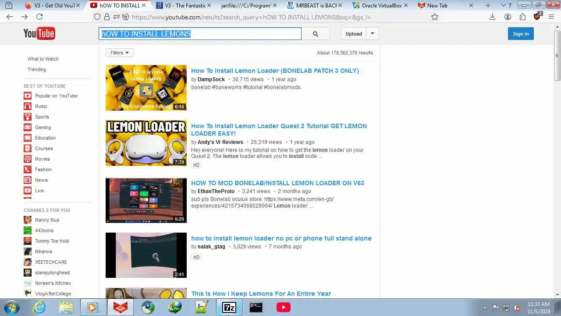This screenshot has height=316, width=561.
Task: Click the muted volume tray icon
Action: 517,308
